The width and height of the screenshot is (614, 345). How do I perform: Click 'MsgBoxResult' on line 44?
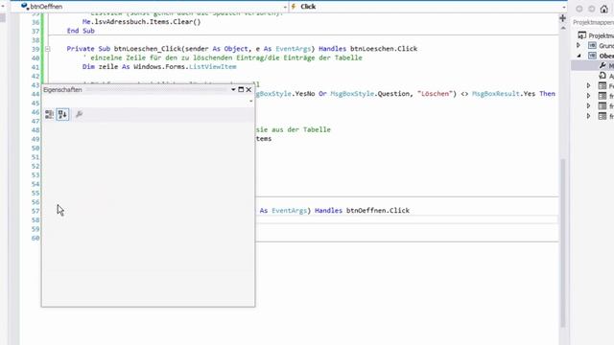pyautogui.click(x=495, y=94)
